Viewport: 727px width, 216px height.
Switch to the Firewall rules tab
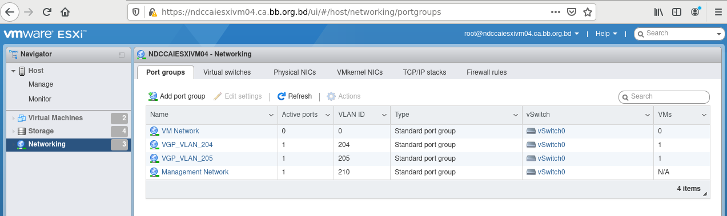click(x=487, y=72)
